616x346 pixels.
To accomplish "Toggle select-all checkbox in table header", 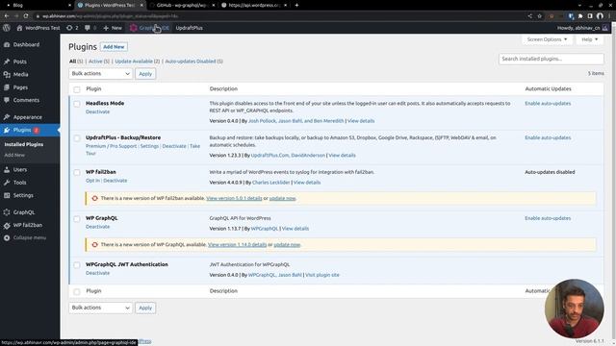I will [x=77, y=89].
